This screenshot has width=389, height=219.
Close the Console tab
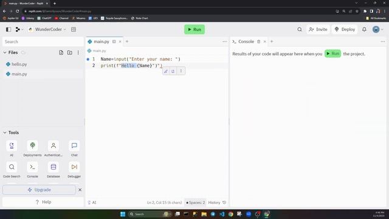(x=265, y=41)
